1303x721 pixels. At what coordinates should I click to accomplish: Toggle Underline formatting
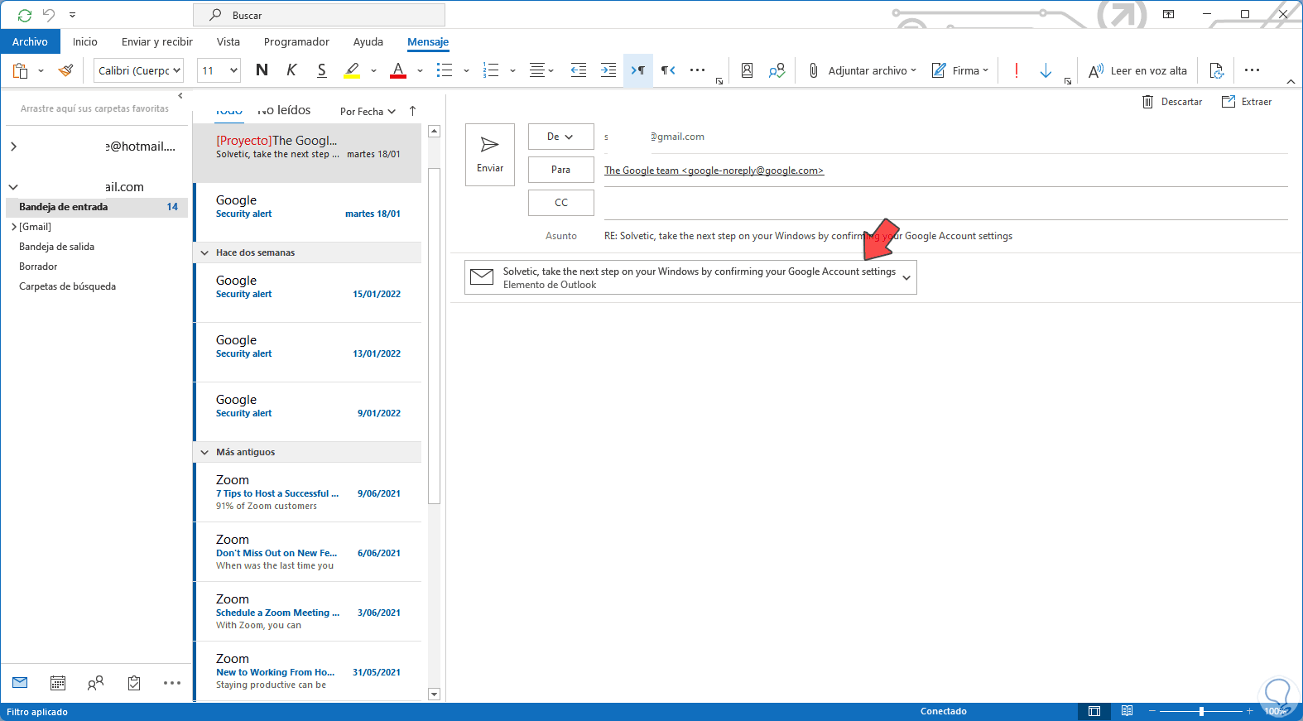321,71
